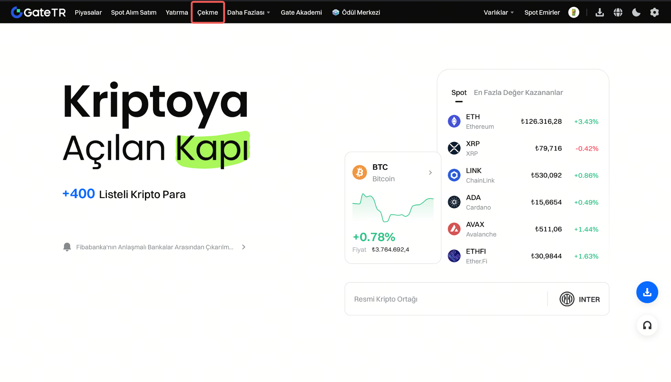Expand the Daha Fazlası dropdown
671x382 pixels.
248,12
